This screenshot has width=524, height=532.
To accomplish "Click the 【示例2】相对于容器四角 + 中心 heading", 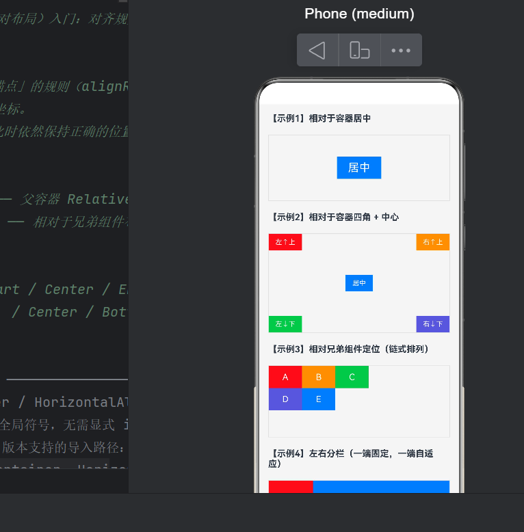I will pyautogui.click(x=334, y=217).
